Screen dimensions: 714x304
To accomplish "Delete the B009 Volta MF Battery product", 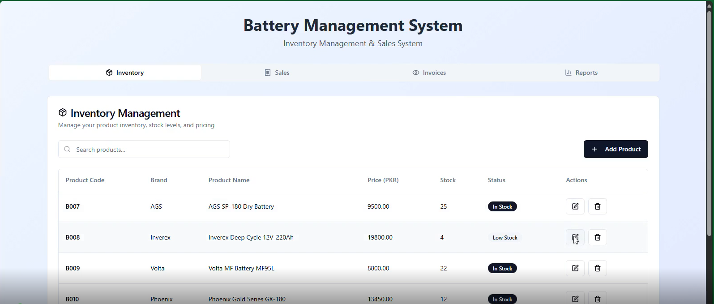I will pyautogui.click(x=598, y=268).
